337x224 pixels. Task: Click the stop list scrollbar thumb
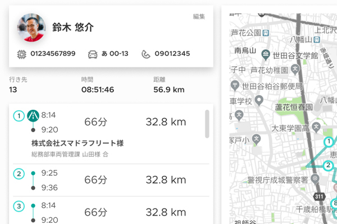coord(207,124)
